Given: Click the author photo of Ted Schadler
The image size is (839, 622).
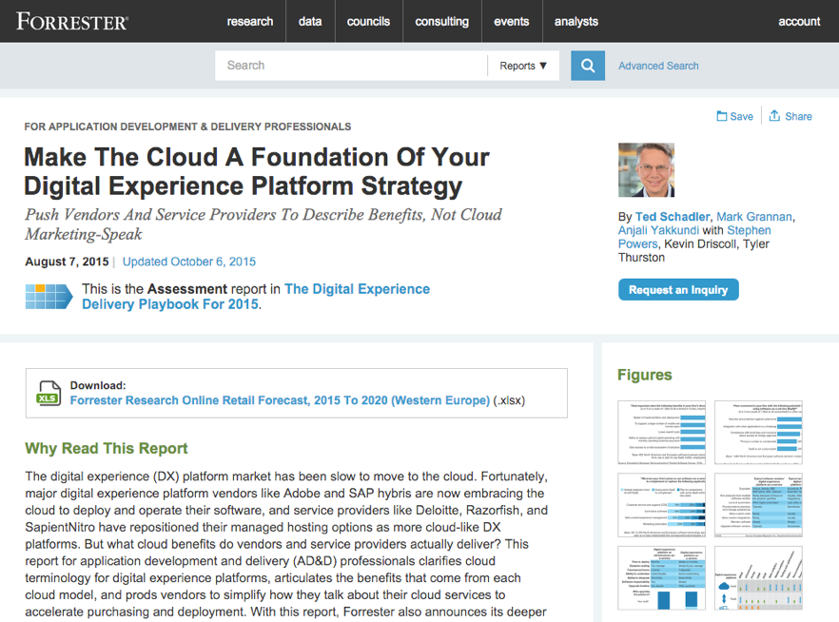Looking at the screenshot, I should pyautogui.click(x=647, y=170).
